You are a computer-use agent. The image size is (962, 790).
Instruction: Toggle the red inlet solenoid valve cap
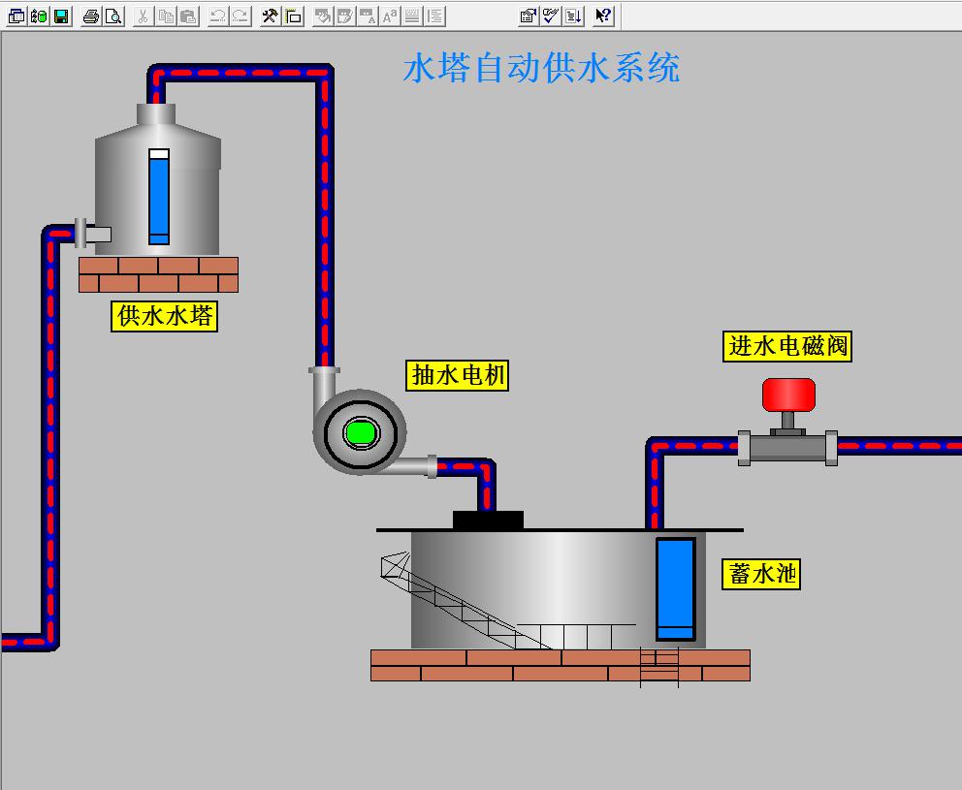[787, 395]
